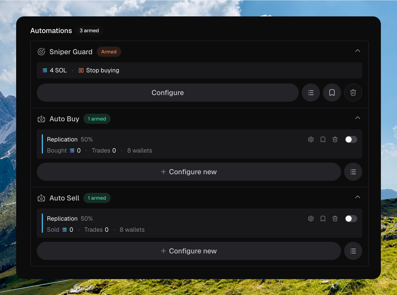397x295 pixels.
Task: Collapse the Auto Sell section
Action: coord(357,197)
